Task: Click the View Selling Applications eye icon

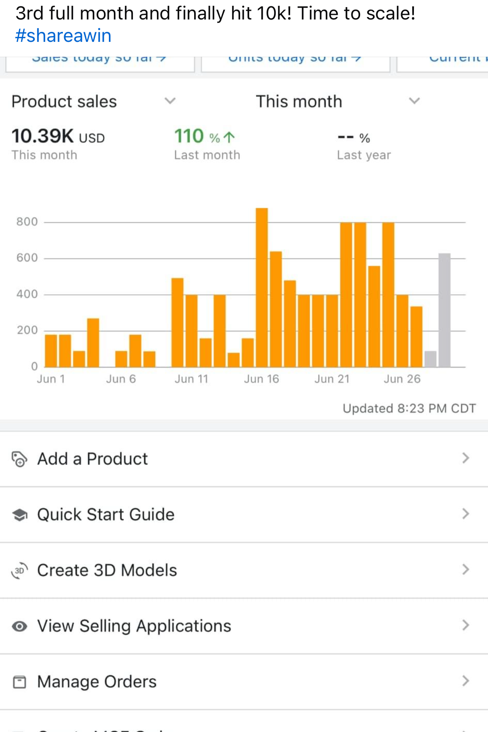Action: point(19,626)
